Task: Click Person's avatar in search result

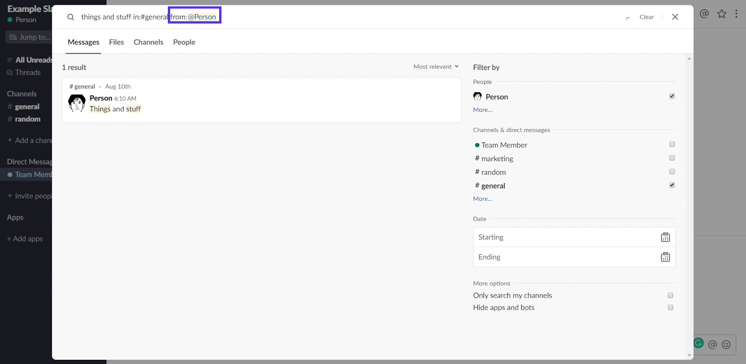Action: [x=77, y=103]
